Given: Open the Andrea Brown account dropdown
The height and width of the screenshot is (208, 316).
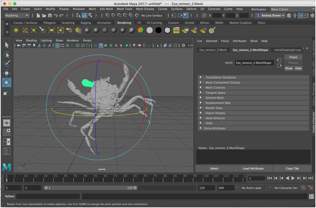Looking at the screenshot, I should click(270, 15).
